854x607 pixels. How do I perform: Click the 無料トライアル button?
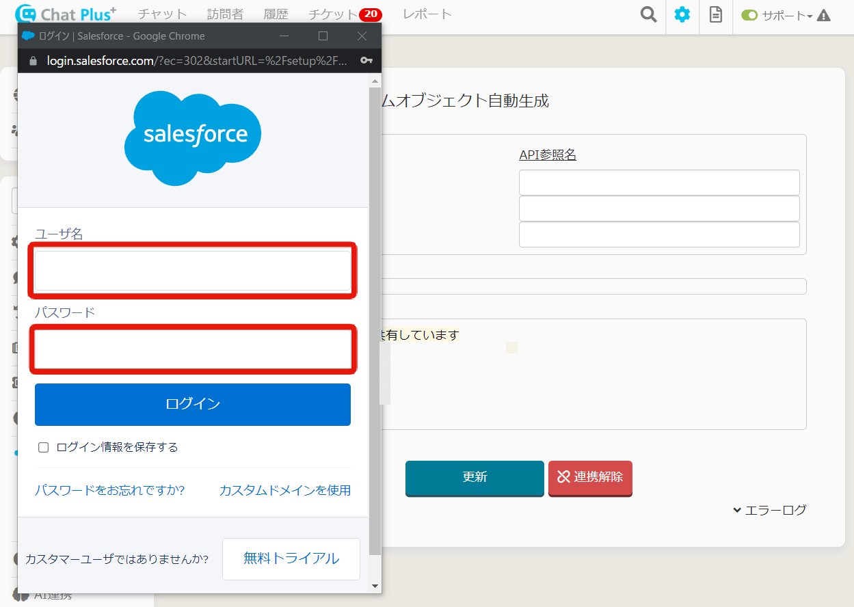point(291,558)
